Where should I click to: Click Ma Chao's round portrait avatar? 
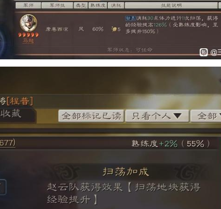click(x=28, y=23)
